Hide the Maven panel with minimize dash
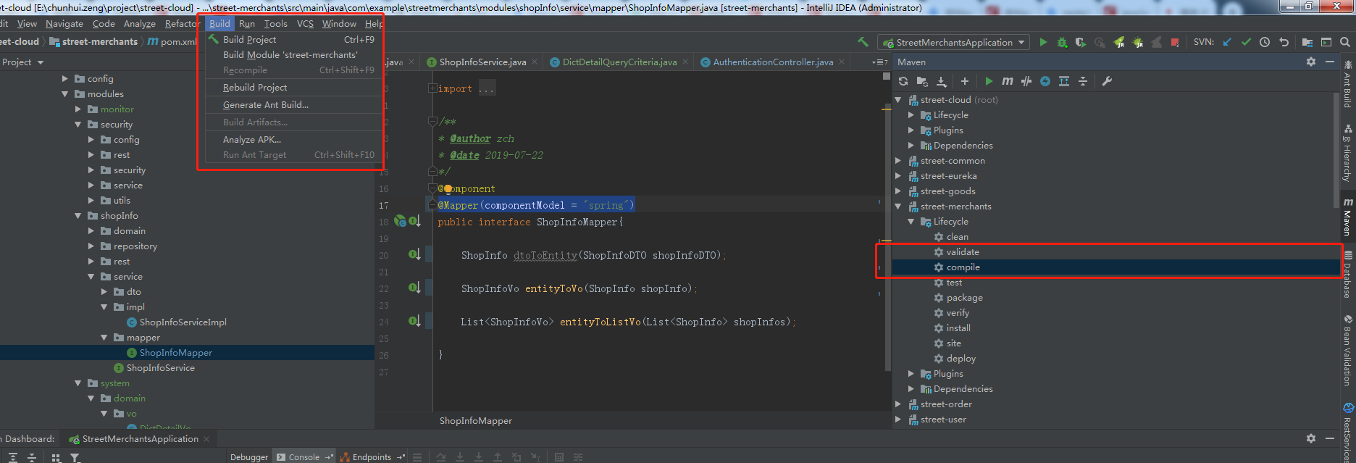This screenshot has width=1356, height=463. click(1330, 62)
